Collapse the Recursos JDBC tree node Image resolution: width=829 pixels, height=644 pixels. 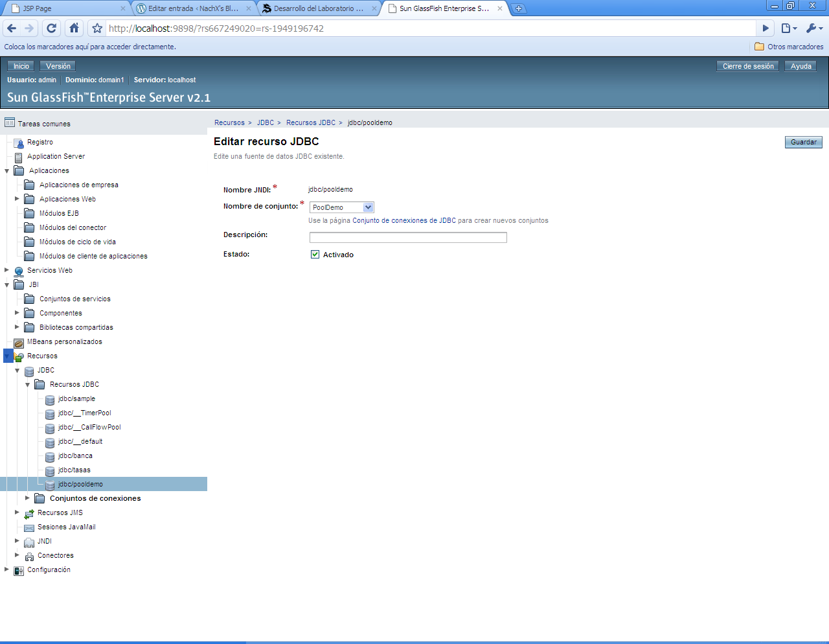coord(28,385)
